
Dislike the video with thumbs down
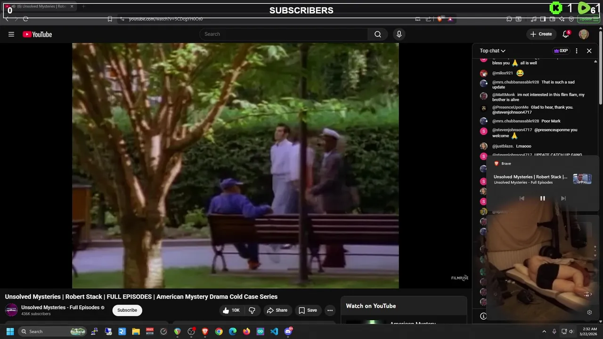pyautogui.click(x=252, y=310)
